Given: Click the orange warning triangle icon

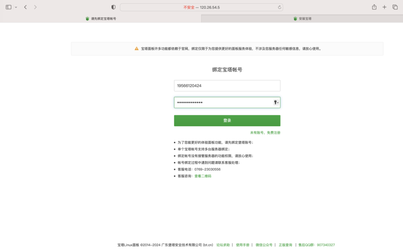Looking at the screenshot, I should (137, 49).
